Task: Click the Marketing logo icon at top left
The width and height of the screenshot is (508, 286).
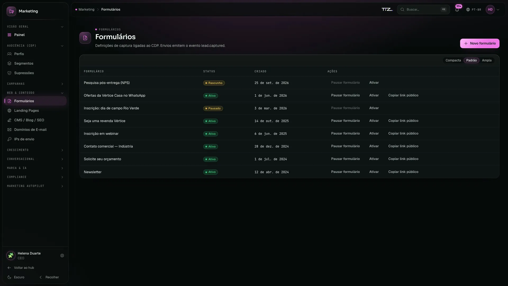Action: [11, 11]
